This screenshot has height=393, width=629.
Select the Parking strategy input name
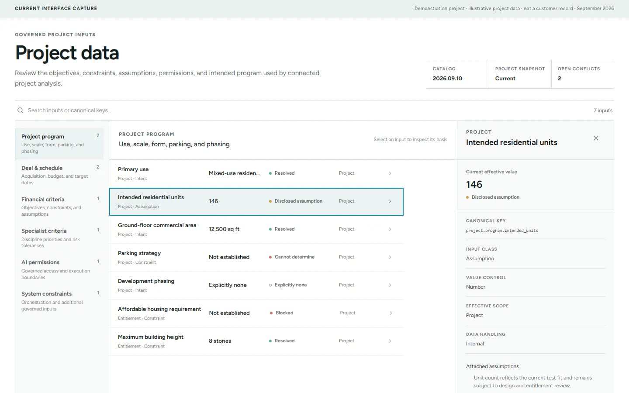[x=139, y=253]
